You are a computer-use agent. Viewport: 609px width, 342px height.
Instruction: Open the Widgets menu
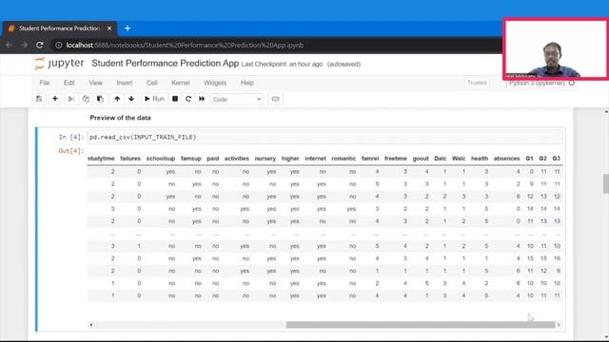tap(215, 83)
